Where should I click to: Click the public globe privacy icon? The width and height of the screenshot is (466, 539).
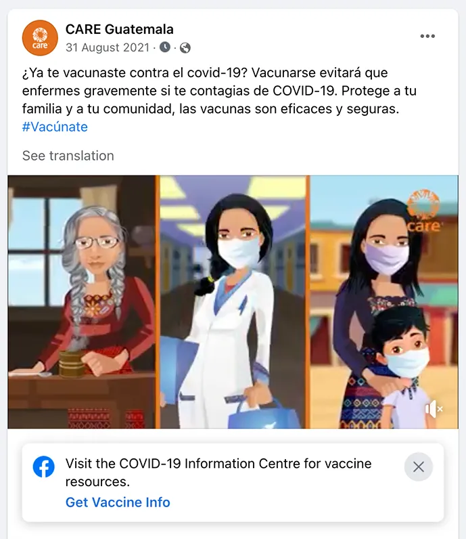pyautogui.click(x=185, y=48)
